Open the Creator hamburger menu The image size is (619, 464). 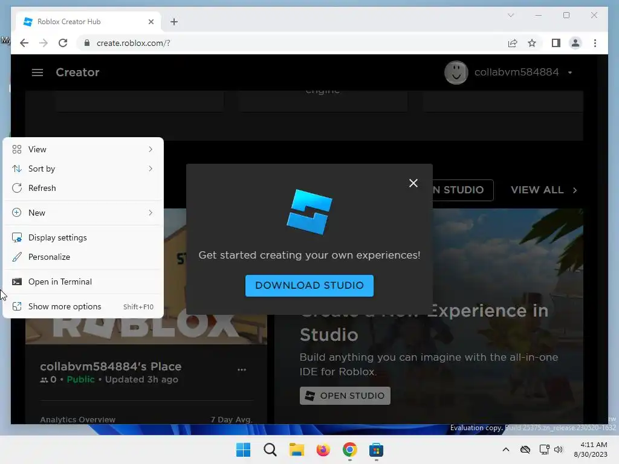coord(37,72)
